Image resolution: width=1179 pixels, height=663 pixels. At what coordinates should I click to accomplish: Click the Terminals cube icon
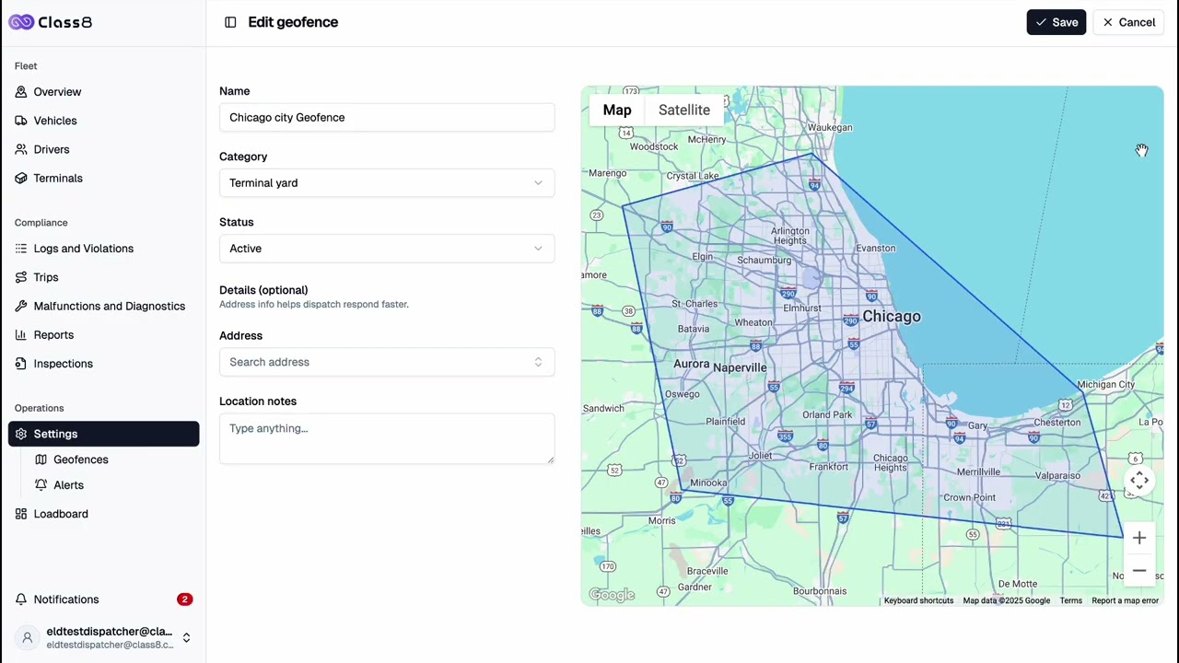pos(21,178)
